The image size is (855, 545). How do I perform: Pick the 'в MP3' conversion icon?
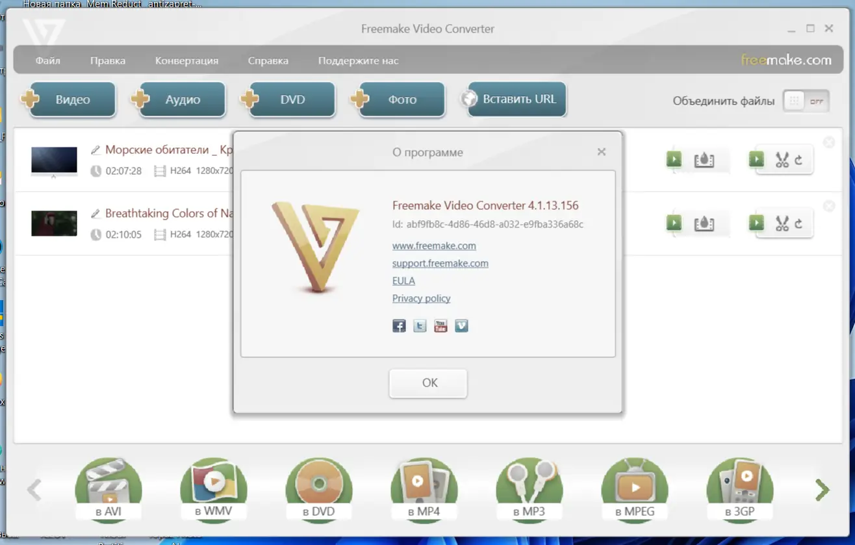coord(530,489)
